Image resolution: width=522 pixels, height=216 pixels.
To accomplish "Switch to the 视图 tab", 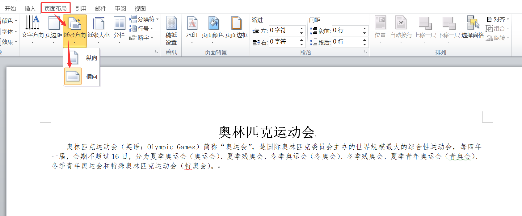I will point(140,8).
